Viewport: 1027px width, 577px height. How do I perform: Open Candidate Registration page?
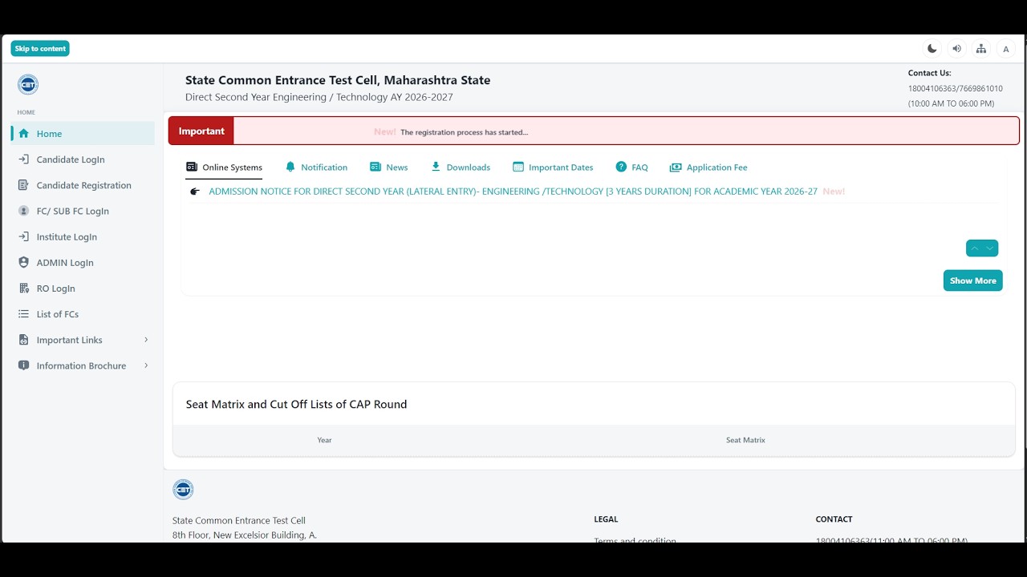click(83, 185)
